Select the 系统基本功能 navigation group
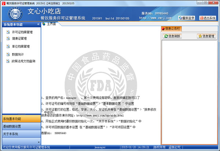220x151 pixels. (x=22, y=119)
